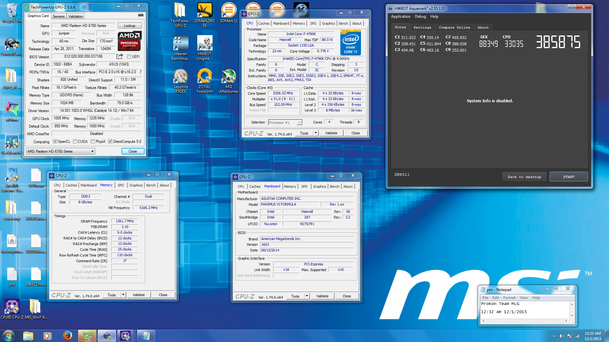Select the super_pi folder icon
Image resolution: width=609 pixels, height=342 pixels.
11,79
